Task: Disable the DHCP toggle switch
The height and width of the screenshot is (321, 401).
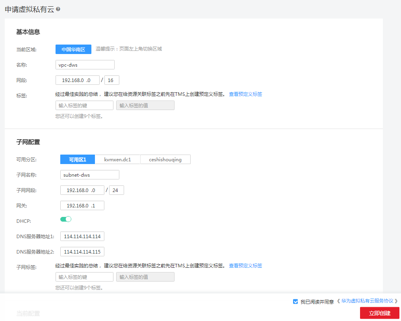Action: [65, 219]
